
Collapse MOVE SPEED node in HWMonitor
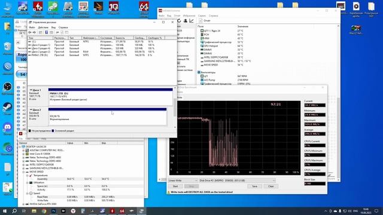pos(24,171)
